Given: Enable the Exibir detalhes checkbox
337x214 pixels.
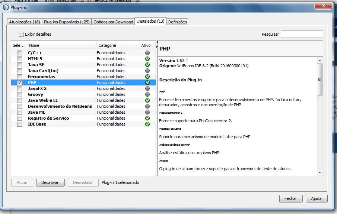Looking at the screenshot, I should pyautogui.click(x=22, y=34).
